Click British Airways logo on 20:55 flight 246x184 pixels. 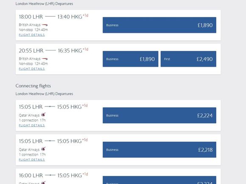45,59
